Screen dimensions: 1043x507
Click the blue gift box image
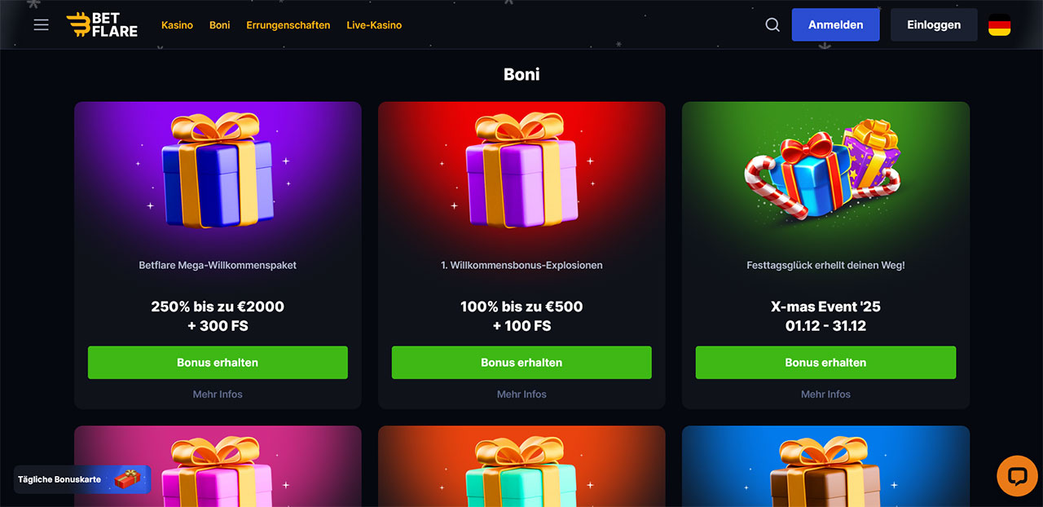[x=218, y=170]
